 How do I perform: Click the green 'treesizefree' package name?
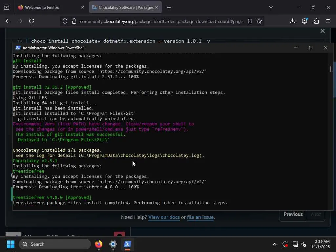(x=29, y=171)
